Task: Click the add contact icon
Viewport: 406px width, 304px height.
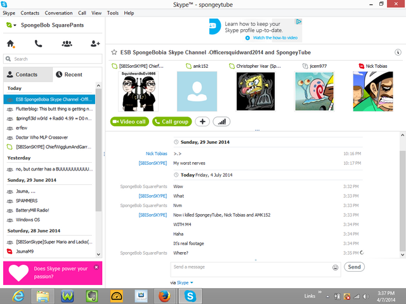Action: pyautogui.click(x=95, y=44)
